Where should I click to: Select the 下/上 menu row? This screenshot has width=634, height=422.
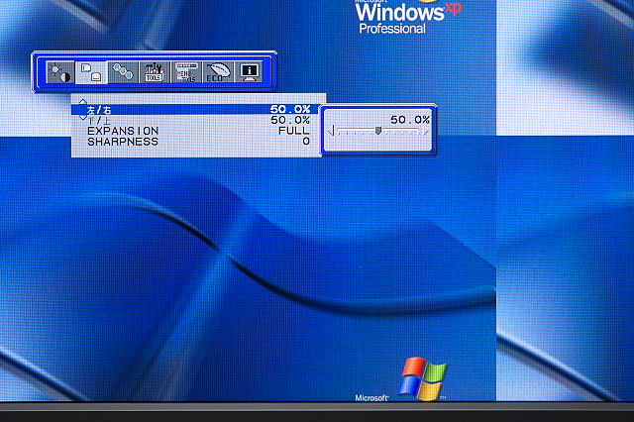(101, 120)
